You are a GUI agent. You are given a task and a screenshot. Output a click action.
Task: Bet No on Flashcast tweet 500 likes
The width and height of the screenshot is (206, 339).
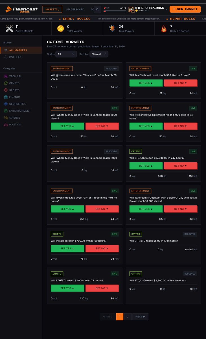click(x=181, y=83)
